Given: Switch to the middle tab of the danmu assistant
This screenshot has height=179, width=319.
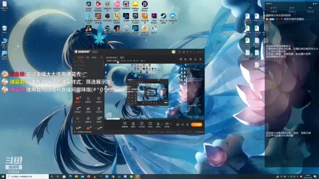Looking at the screenshot, I should tap(292, 12).
